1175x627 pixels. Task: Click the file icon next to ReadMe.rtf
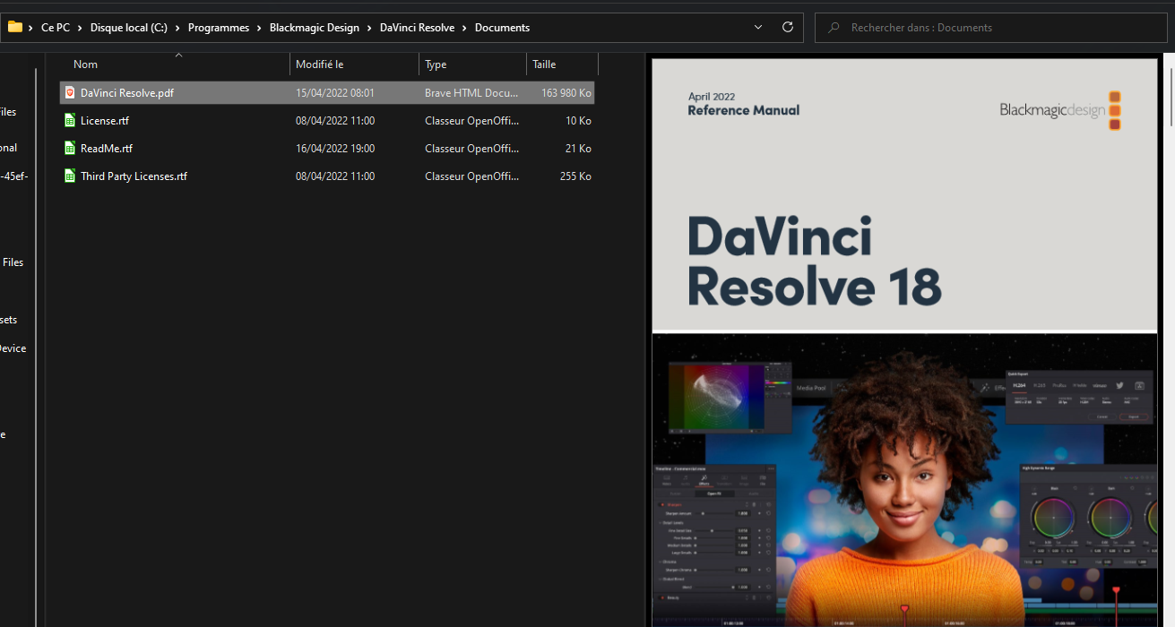pos(70,148)
